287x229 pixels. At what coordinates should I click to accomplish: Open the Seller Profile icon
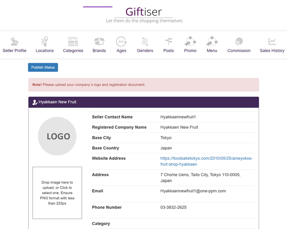[x=14, y=42]
